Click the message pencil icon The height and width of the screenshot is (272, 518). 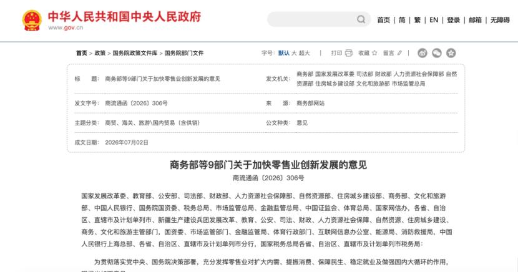tap(399, 53)
